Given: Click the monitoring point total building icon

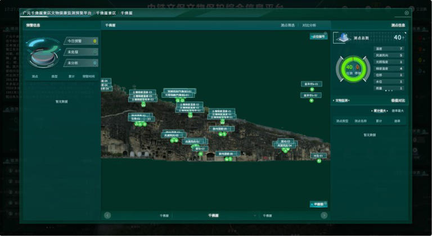Looking at the screenshot, I should tap(342, 37).
